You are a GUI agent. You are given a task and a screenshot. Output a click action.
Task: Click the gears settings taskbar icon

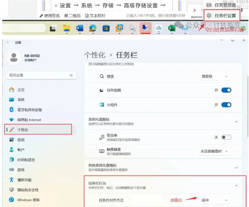pos(132,28)
